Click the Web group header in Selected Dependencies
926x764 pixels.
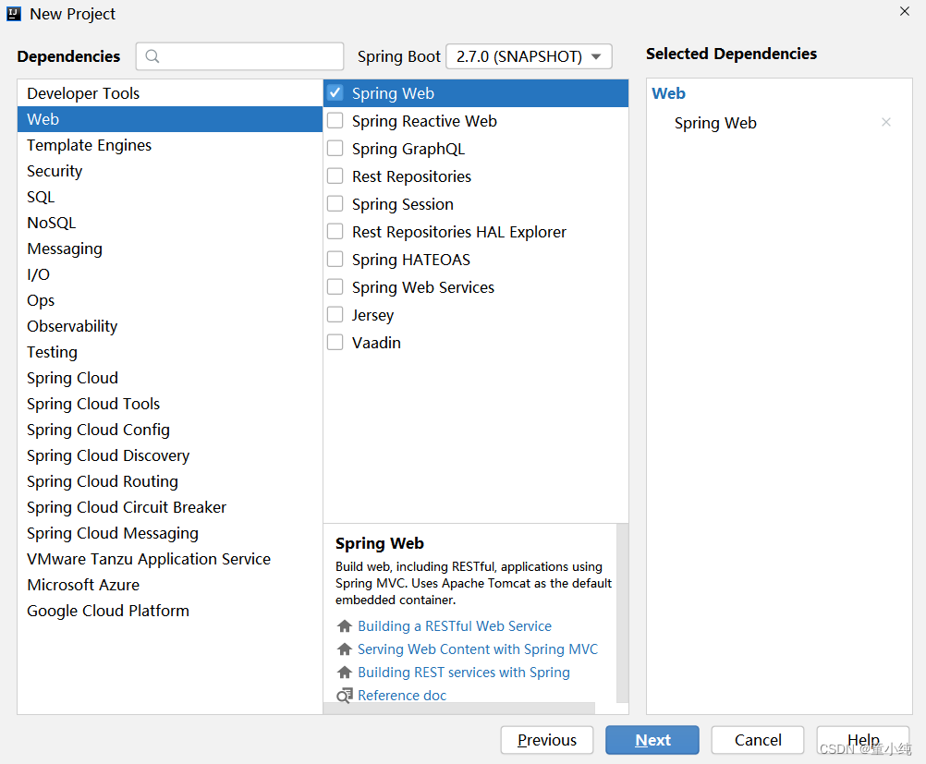[668, 93]
